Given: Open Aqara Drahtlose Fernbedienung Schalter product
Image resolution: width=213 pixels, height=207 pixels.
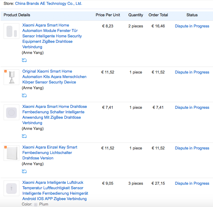Looking at the screenshot, I should click(x=54, y=115).
